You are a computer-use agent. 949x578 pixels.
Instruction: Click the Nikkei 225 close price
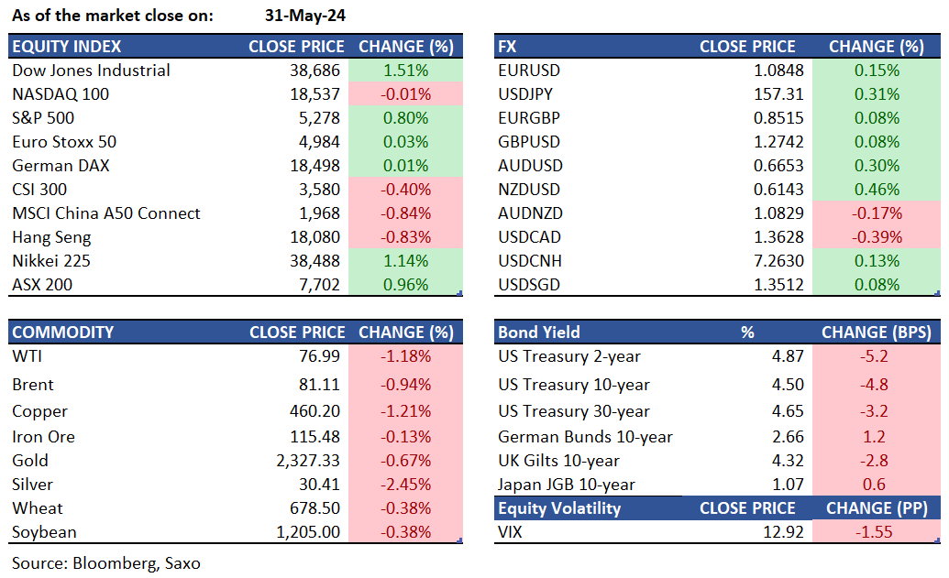(316, 261)
